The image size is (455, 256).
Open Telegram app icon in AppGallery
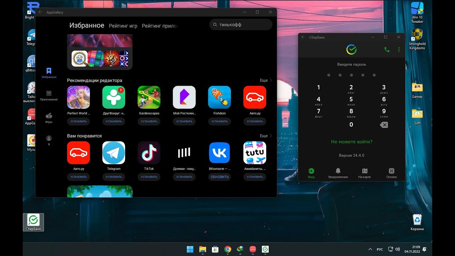(114, 153)
